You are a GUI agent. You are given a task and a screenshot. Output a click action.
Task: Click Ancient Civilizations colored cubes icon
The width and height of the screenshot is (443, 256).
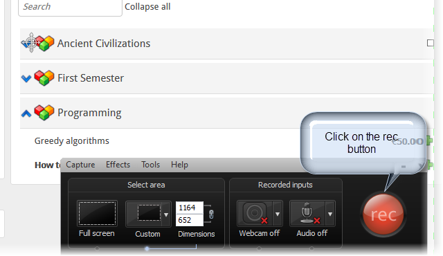pyautogui.click(x=44, y=43)
